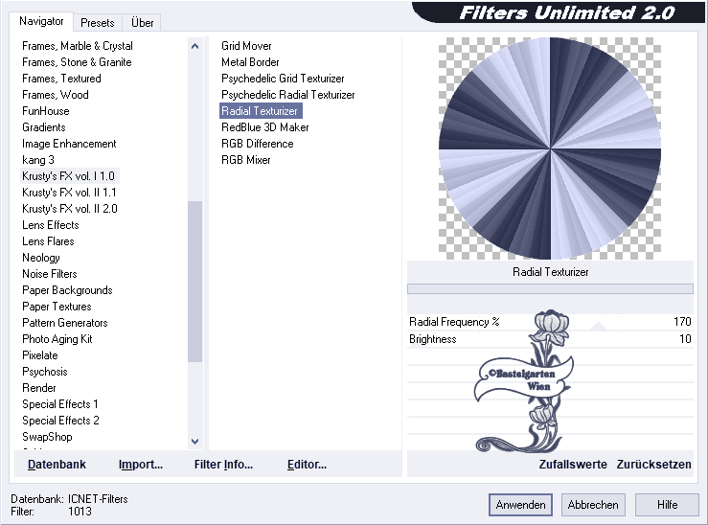Select Krusty's FX vol. I 1.0

[x=68, y=176]
